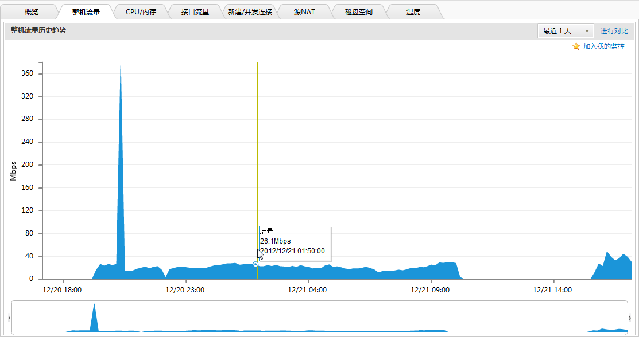Click the star icon beside 加入我的监控
Screen dimensions: 639x337
(576, 46)
